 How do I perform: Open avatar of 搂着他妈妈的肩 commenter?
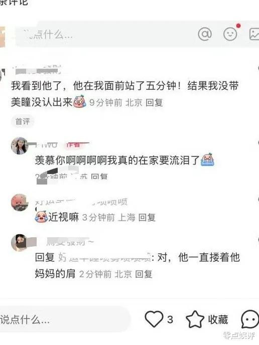[x=20, y=243]
